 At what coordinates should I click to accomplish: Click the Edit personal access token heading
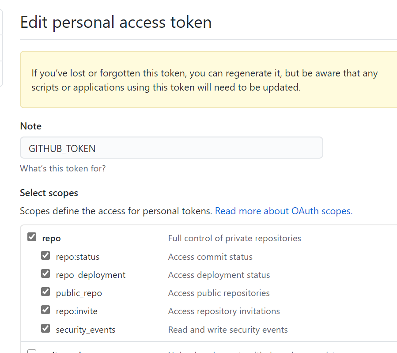click(x=116, y=22)
